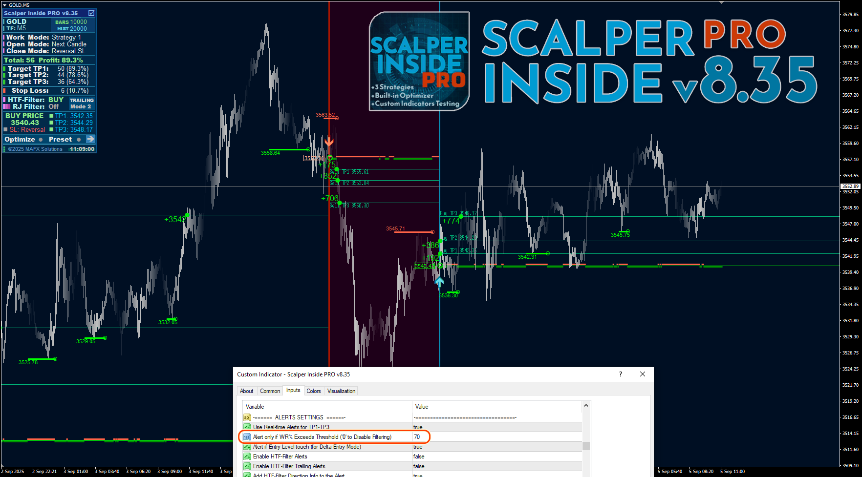Click the 11:09:00 timer in the panel
This screenshot has width=862, height=477.
tap(82, 149)
